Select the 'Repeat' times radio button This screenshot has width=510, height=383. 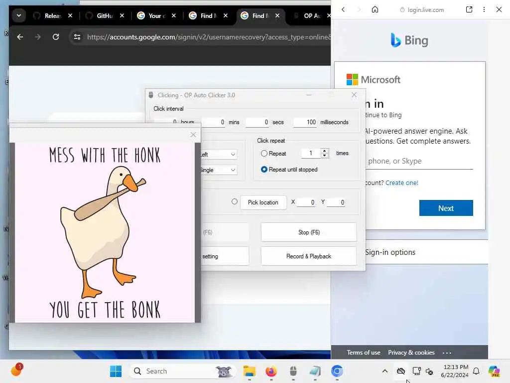(x=264, y=154)
